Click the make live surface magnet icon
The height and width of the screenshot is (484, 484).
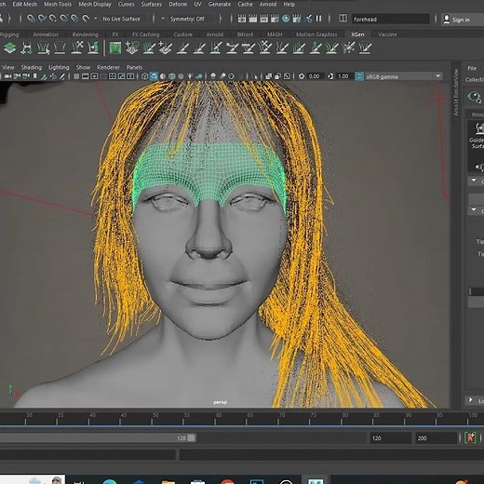[x=86, y=19]
